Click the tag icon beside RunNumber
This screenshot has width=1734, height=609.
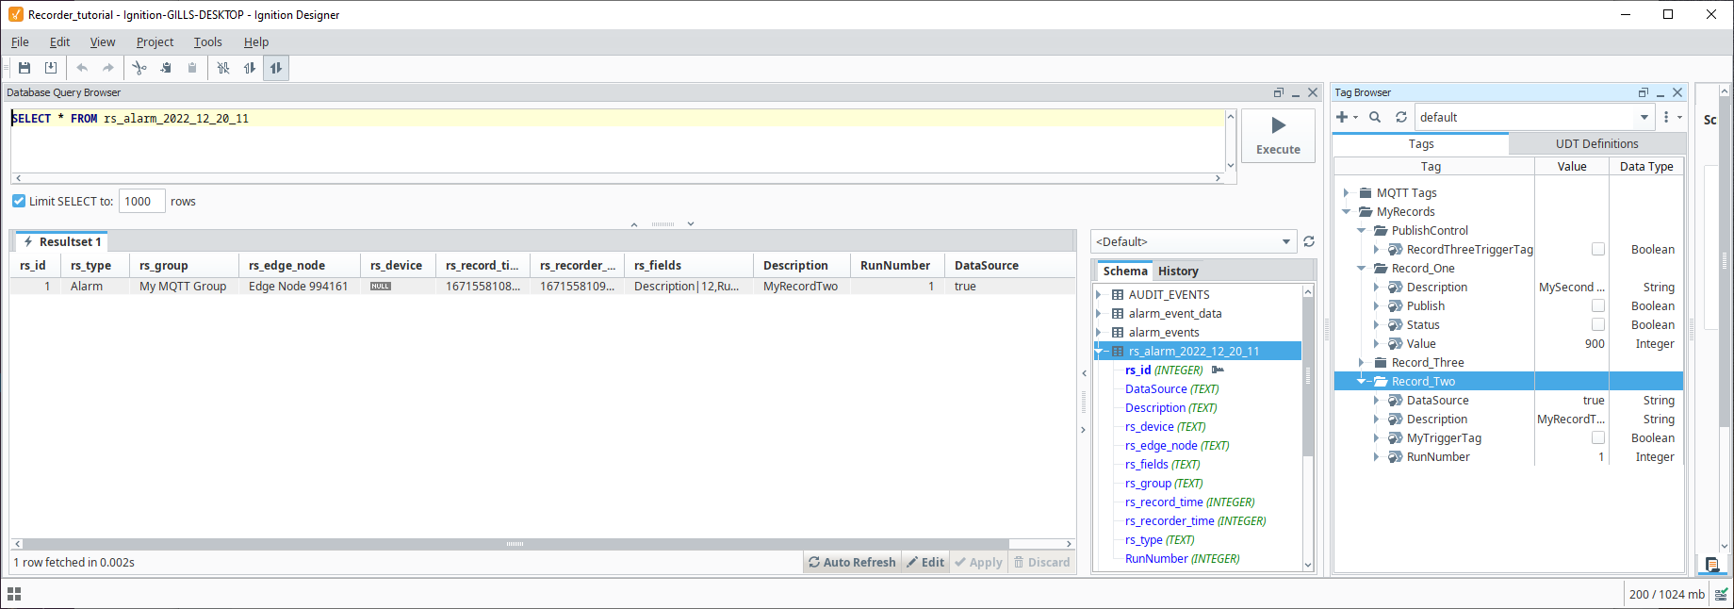click(1396, 457)
